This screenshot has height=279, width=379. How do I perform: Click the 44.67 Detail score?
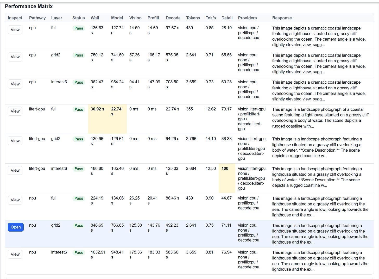click(x=226, y=198)
